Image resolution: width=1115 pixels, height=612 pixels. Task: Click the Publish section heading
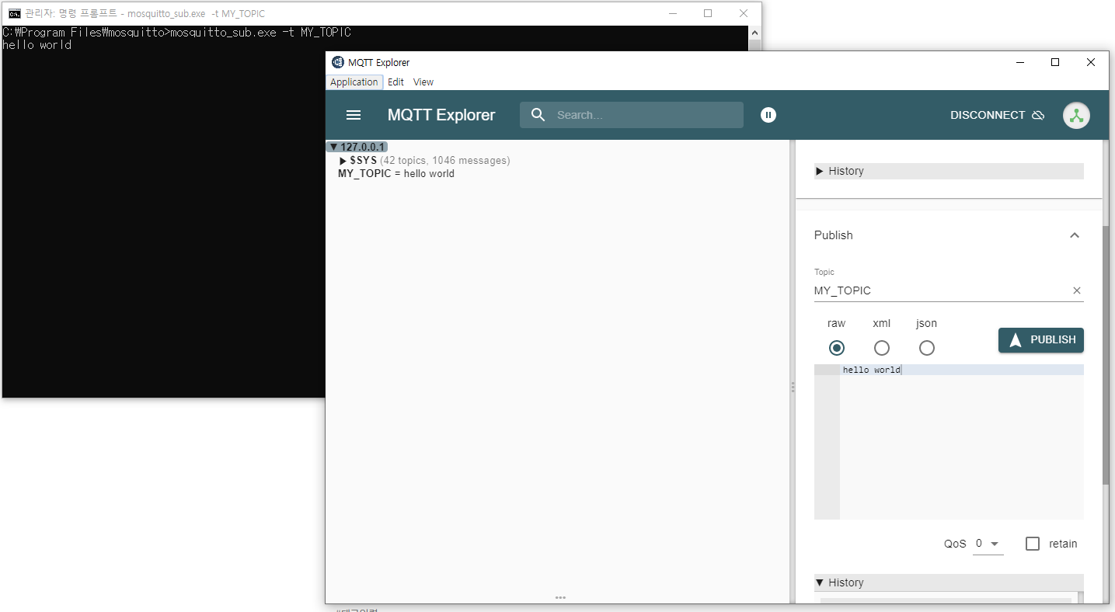tap(834, 235)
